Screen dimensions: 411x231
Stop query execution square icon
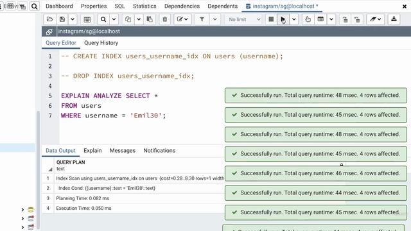click(271, 19)
